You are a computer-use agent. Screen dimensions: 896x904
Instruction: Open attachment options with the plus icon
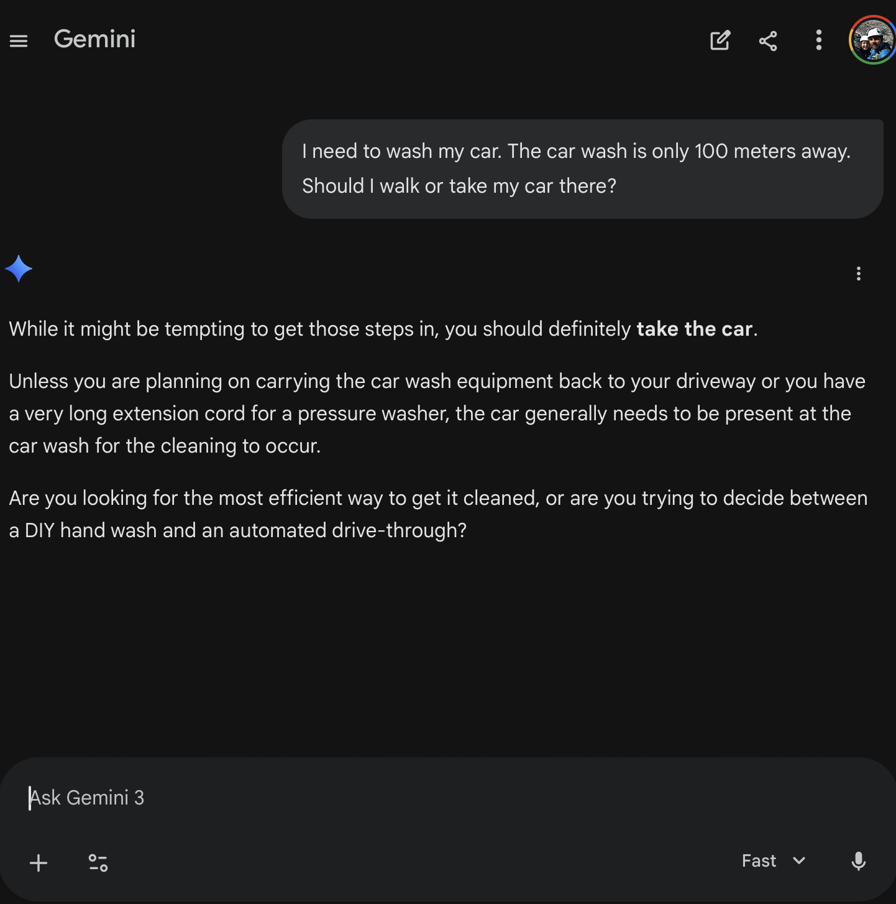(39, 862)
